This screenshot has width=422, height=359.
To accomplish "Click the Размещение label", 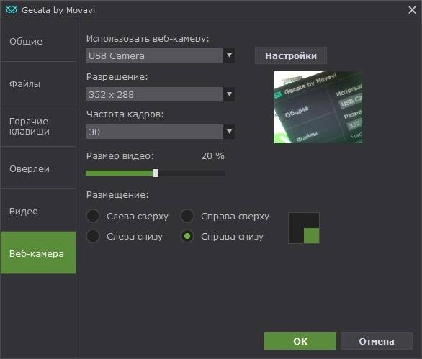I will (x=117, y=195).
